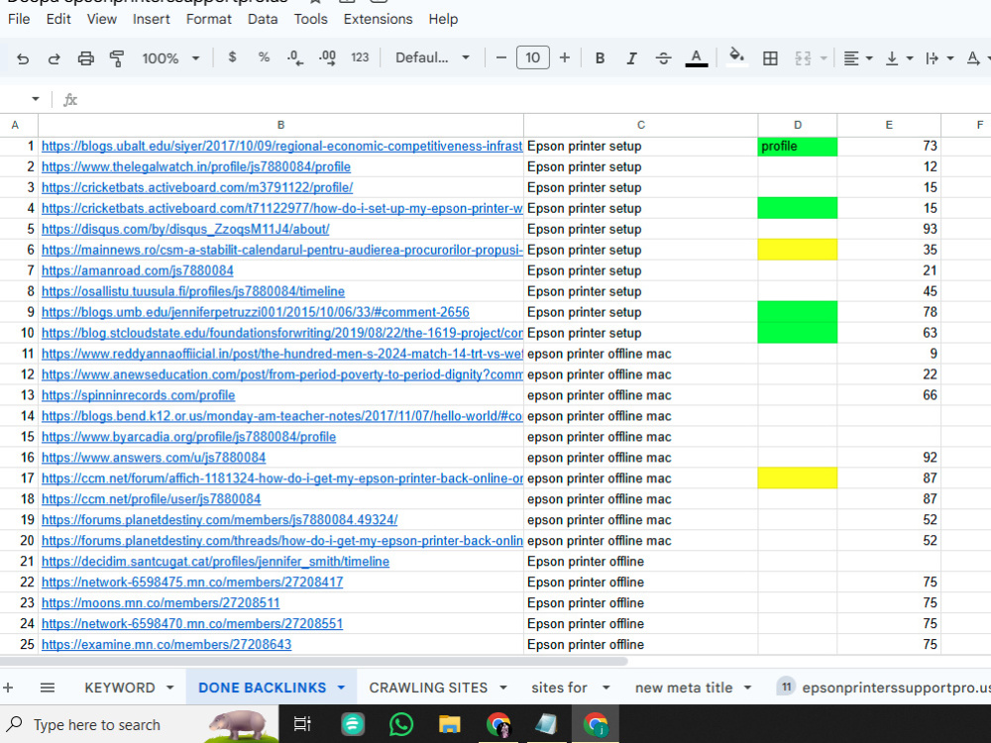991x743 pixels.
Task: Open WhatsApp from taskbar
Action: point(401,724)
